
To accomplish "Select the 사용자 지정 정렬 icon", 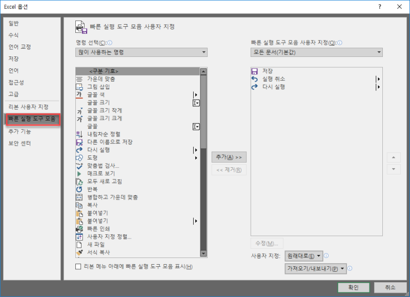I will 79,237.
